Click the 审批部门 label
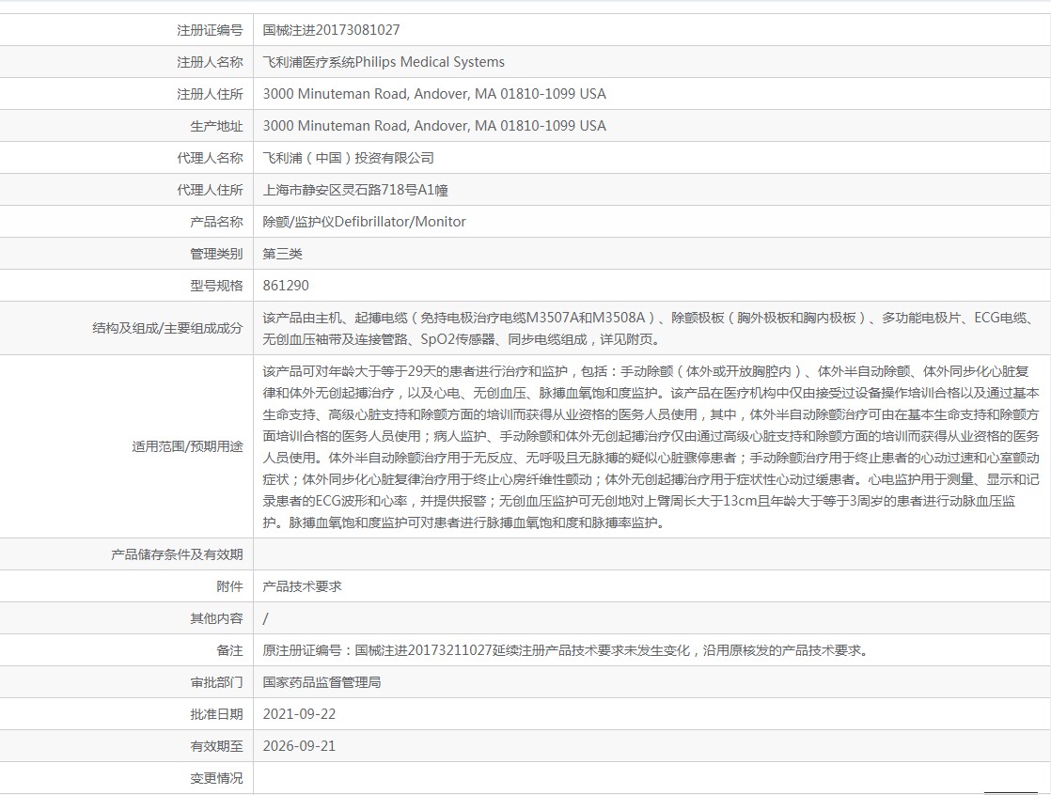The height and width of the screenshot is (795, 1051). coord(216,682)
